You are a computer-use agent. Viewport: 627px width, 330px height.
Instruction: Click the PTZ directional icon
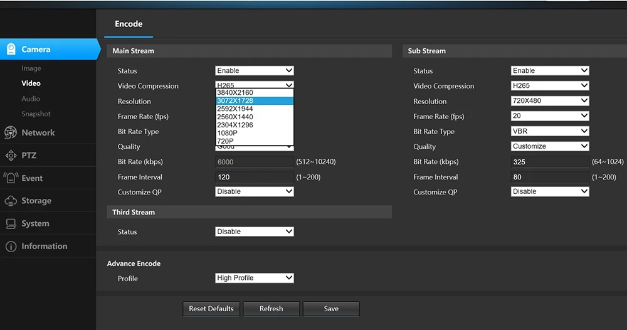11,156
